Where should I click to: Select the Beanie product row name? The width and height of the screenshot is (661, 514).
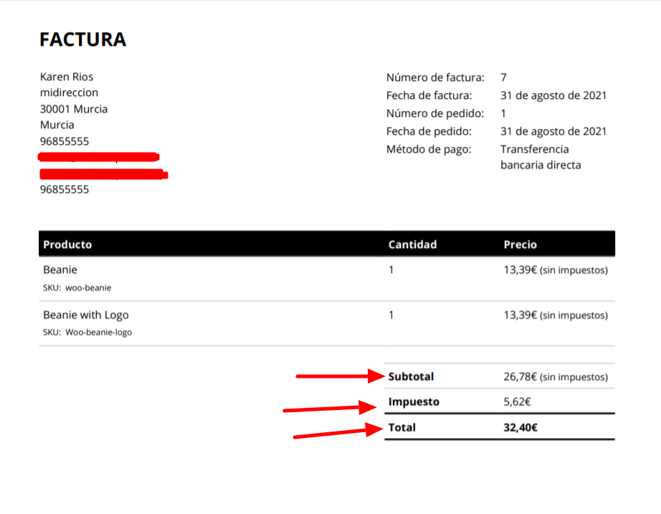60,270
